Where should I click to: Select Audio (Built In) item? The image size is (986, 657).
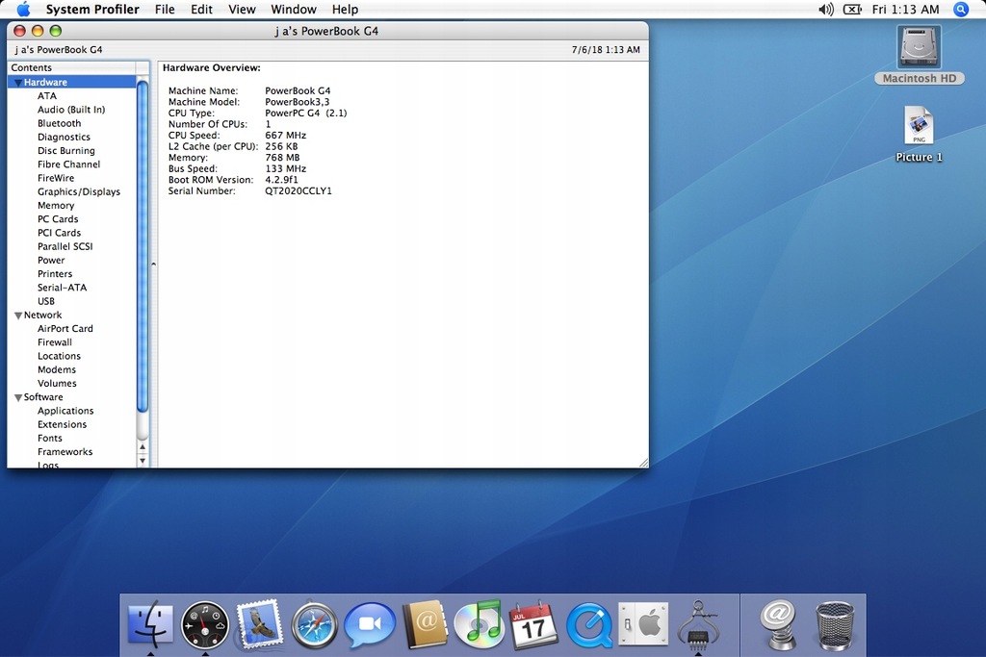(x=71, y=110)
